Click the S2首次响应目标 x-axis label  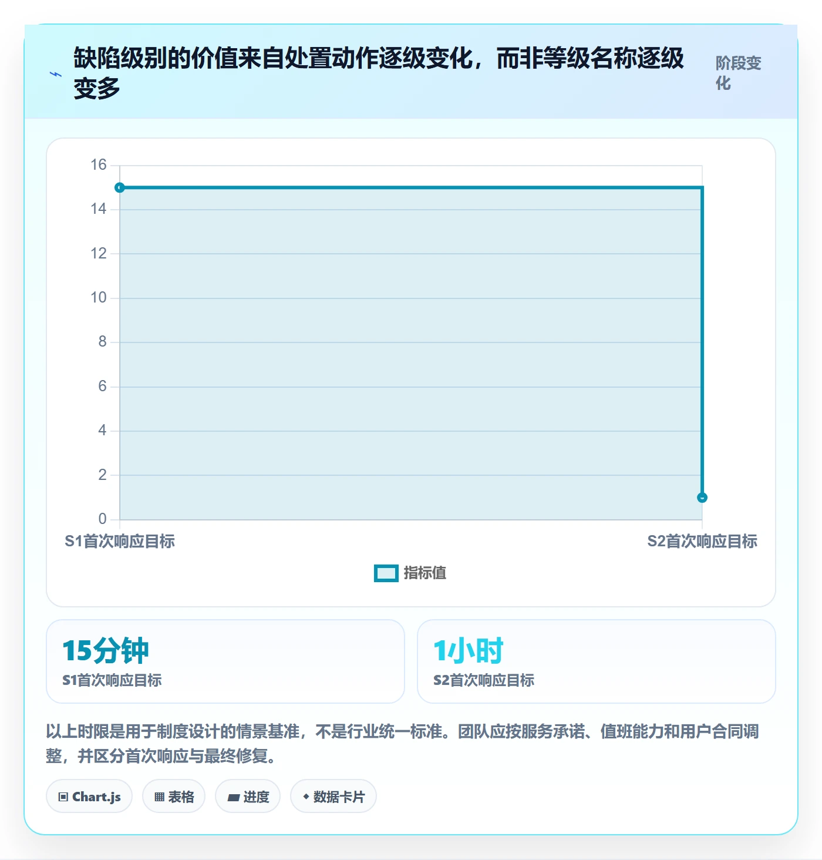click(702, 542)
